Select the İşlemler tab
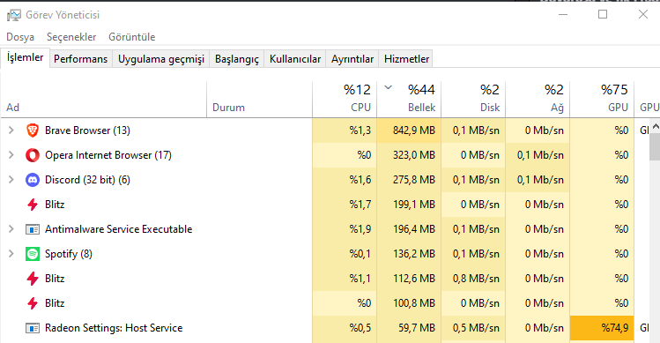 pyautogui.click(x=26, y=57)
